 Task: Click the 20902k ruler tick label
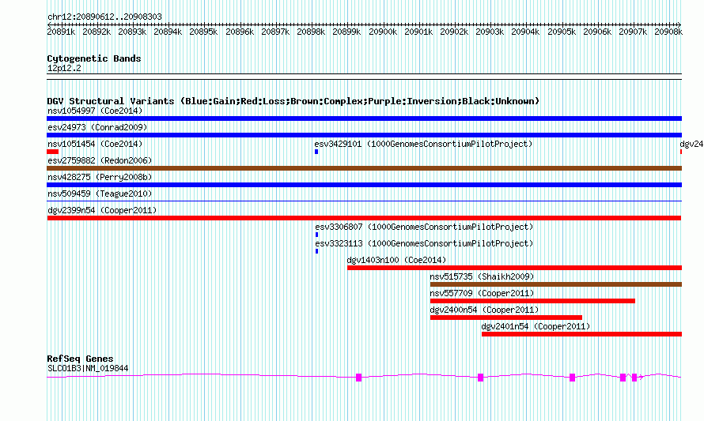point(454,32)
